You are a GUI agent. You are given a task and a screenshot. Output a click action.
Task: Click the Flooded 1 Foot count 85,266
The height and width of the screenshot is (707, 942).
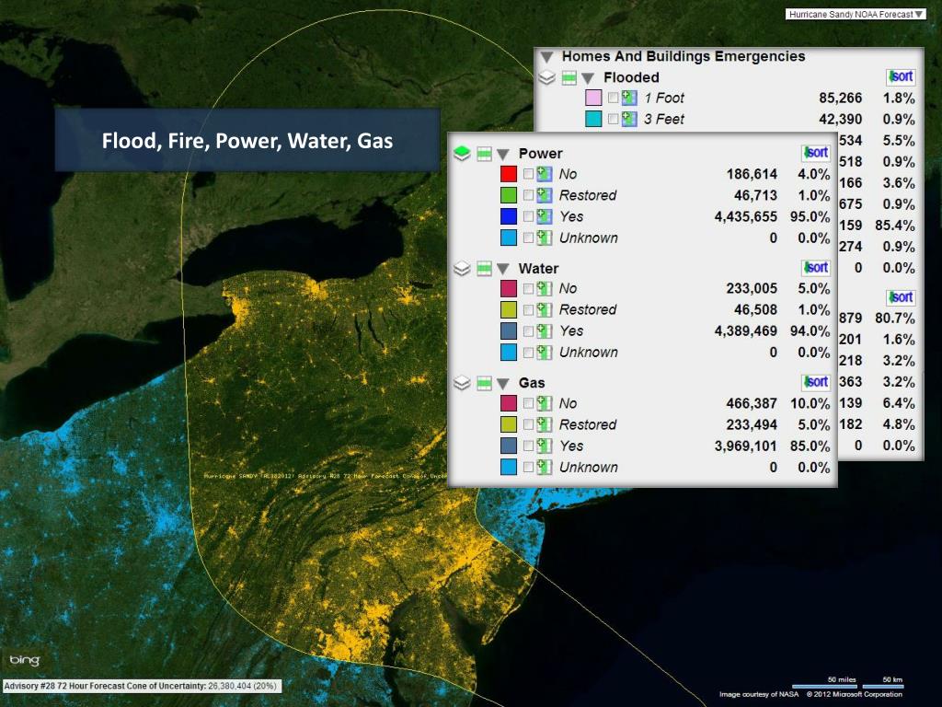pos(841,98)
